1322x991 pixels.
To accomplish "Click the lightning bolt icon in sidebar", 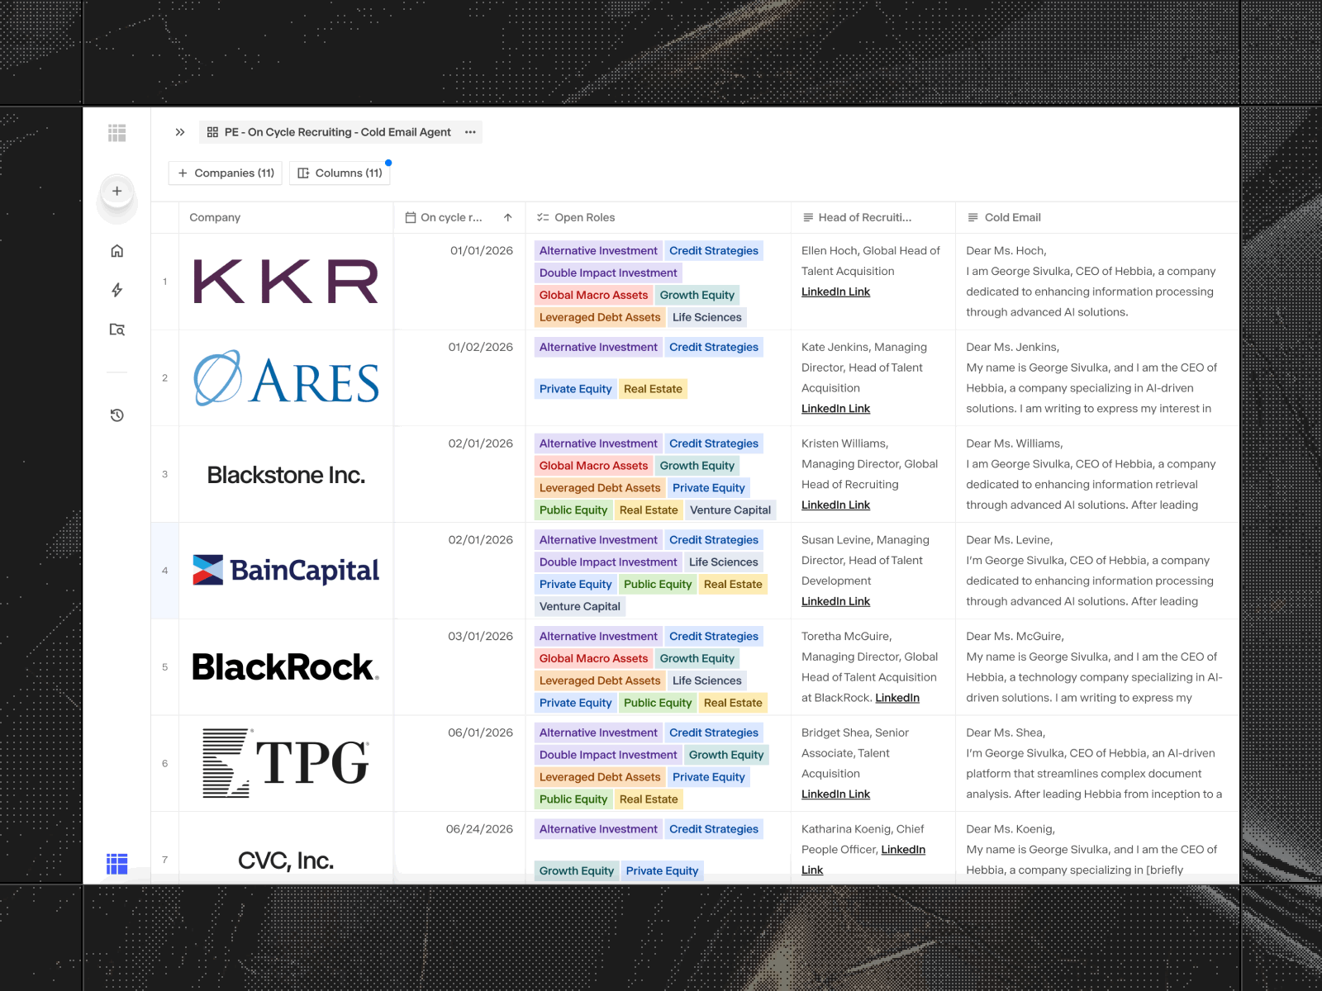I will tap(117, 290).
